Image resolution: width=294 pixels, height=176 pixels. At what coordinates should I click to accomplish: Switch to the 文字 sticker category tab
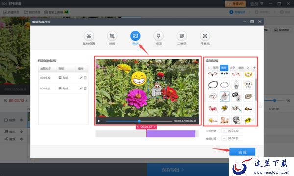(232, 68)
